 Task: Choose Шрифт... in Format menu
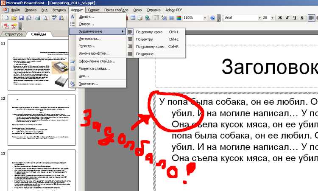point(98,17)
